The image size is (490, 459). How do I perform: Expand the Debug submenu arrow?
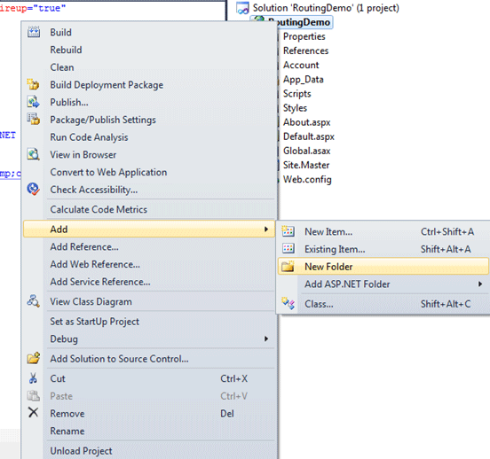click(266, 338)
